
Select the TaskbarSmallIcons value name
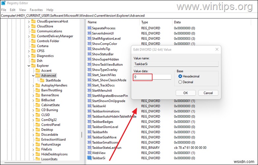(x=105, y=143)
